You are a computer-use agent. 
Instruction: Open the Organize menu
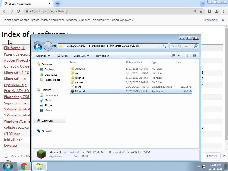click(43, 56)
